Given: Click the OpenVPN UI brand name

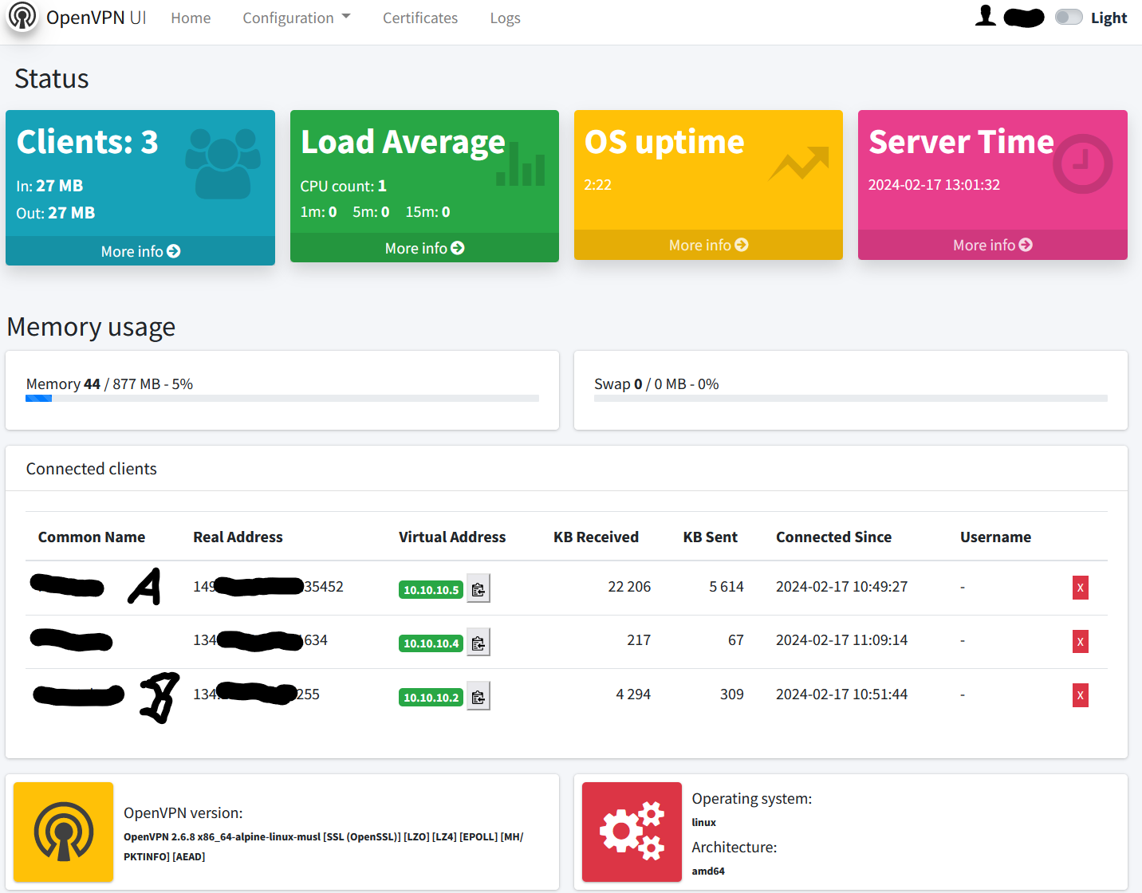Looking at the screenshot, I should (x=96, y=18).
